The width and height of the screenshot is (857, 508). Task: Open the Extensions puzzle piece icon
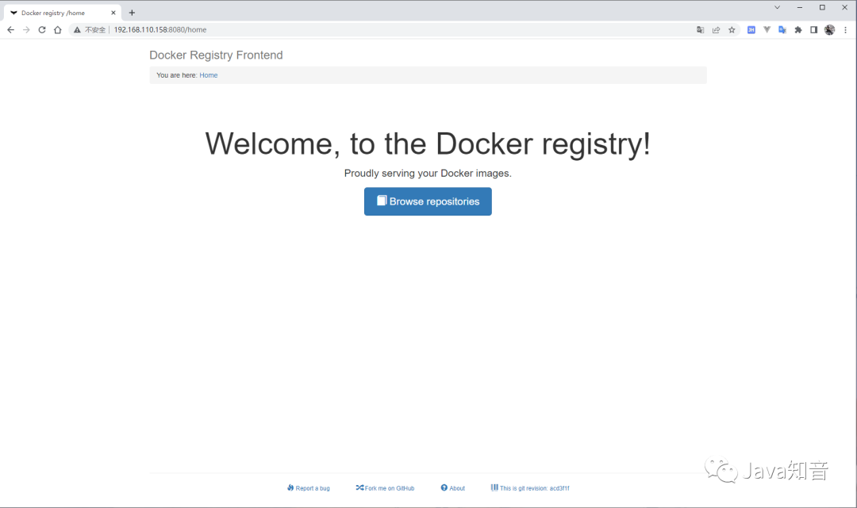tap(797, 29)
